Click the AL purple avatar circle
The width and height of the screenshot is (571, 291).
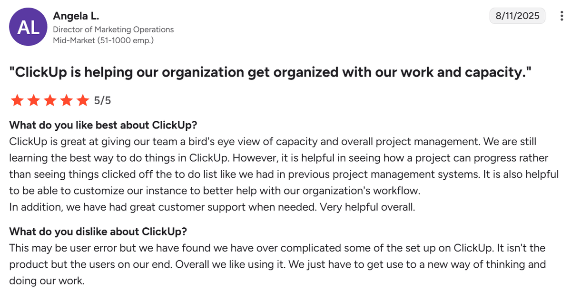click(x=28, y=28)
